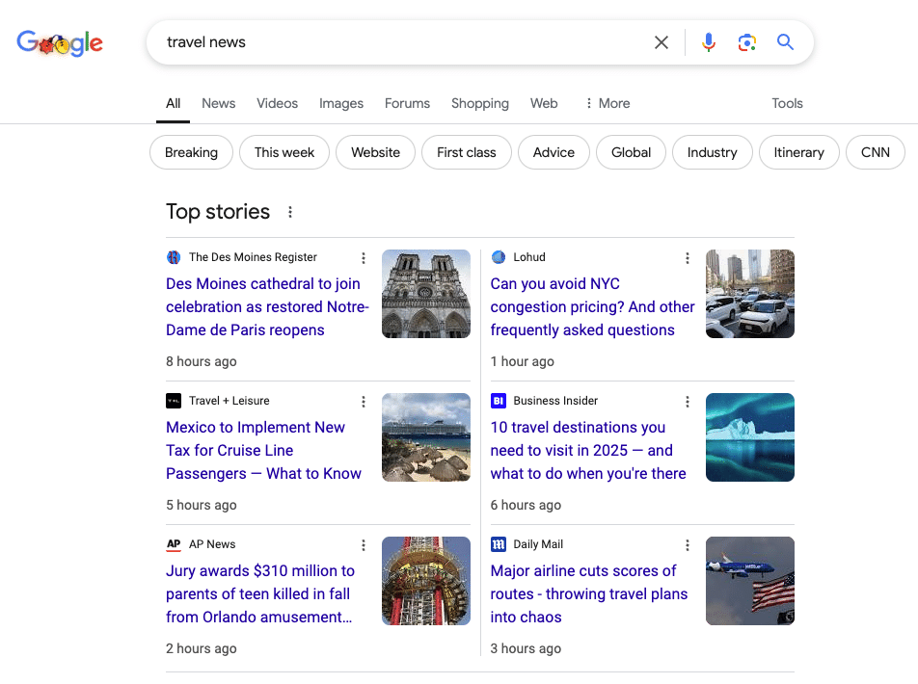Open options menu for AP News story

(363, 545)
